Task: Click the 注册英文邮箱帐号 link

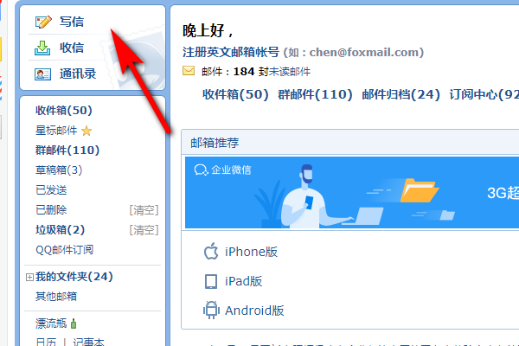Action: click(231, 52)
